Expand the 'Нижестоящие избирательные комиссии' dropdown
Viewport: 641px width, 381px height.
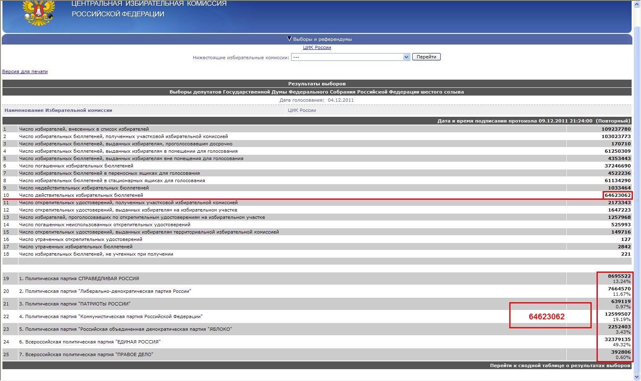(350, 57)
